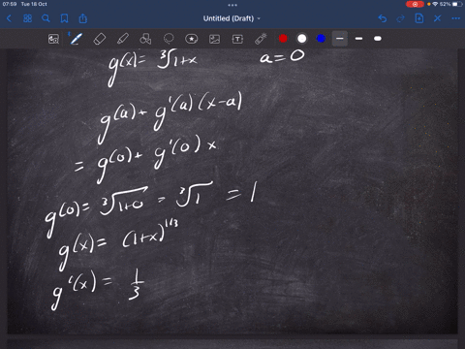
Task: Choose the red pen color
Action: tap(283, 39)
